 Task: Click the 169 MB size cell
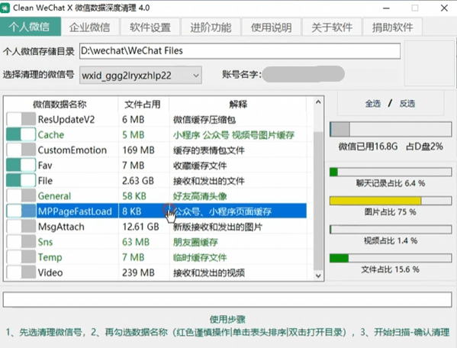point(138,150)
